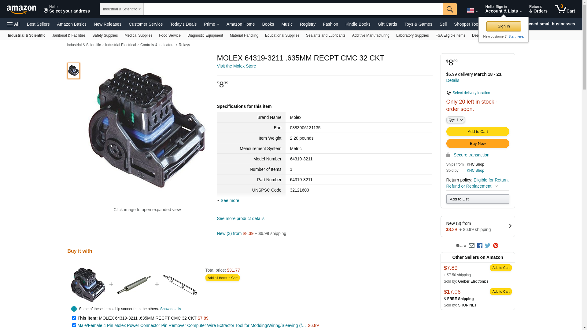The width and height of the screenshot is (587, 330).
Task: Go to Amazon home logo
Action: (x=21, y=9)
